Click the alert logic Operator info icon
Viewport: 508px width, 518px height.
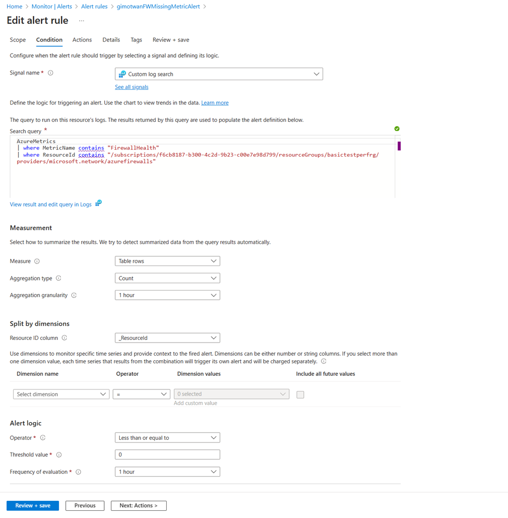click(43, 438)
